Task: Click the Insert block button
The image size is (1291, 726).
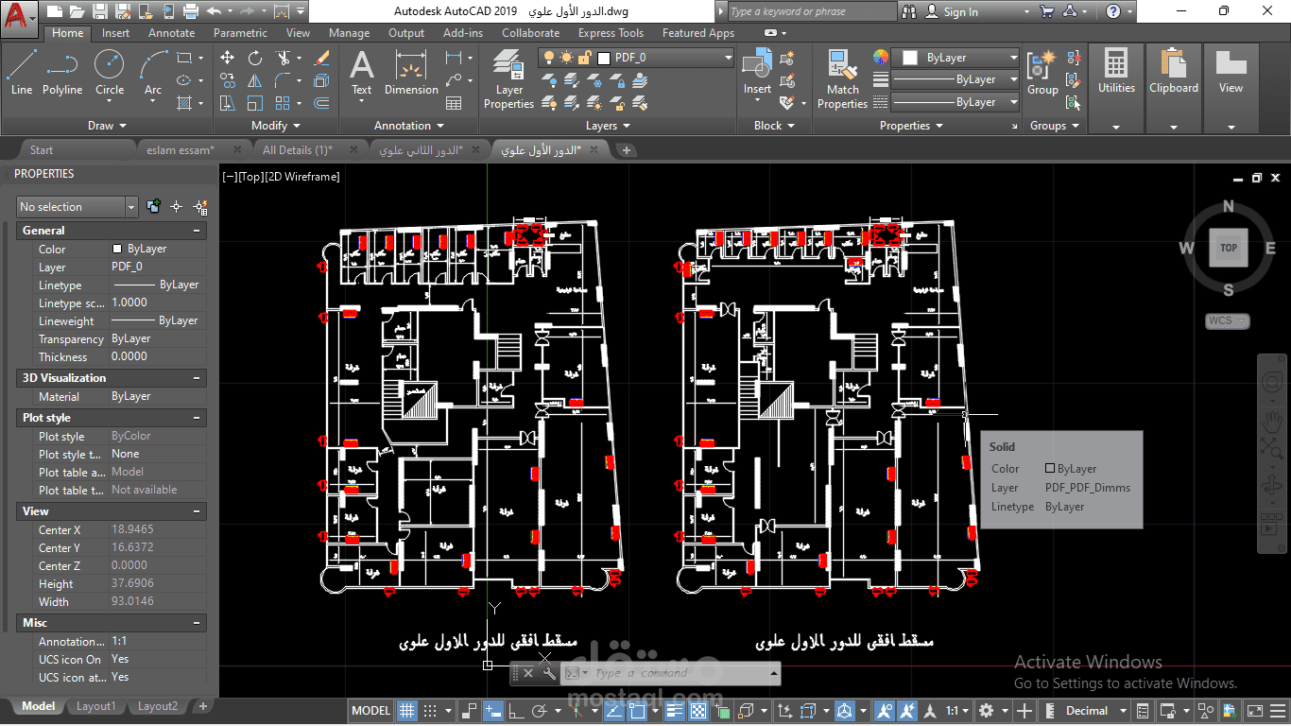Action: pos(757,73)
